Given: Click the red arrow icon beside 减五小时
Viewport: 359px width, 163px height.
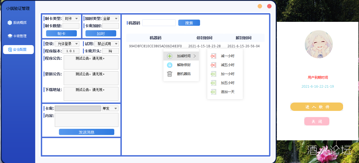Looking at the screenshot, I should (x=213, y=65).
